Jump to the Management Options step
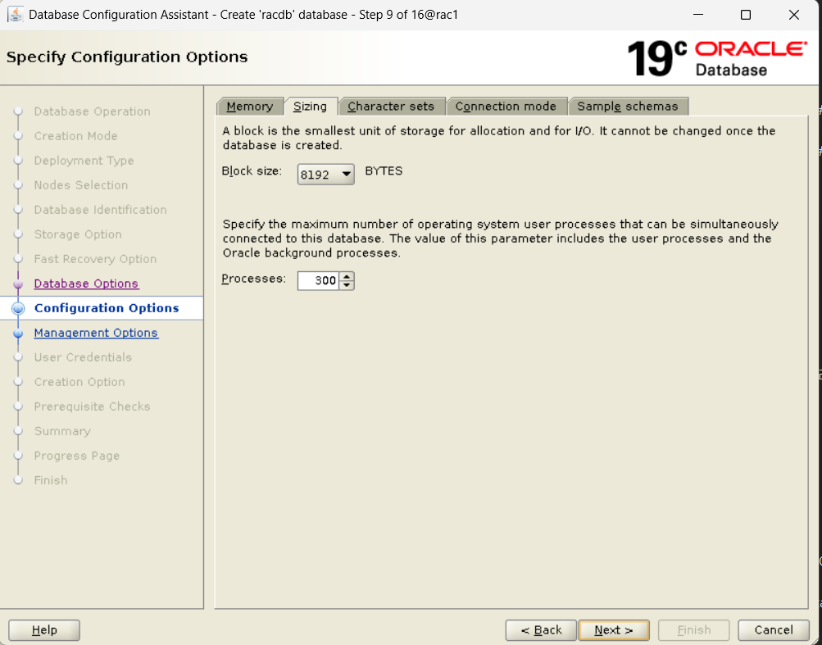 pyautogui.click(x=96, y=333)
